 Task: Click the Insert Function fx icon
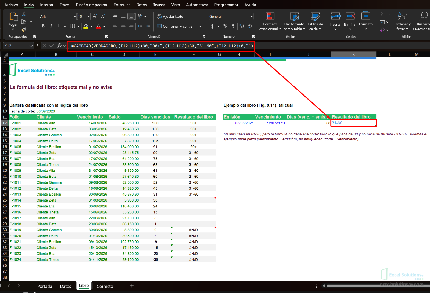click(x=59, y=46)
